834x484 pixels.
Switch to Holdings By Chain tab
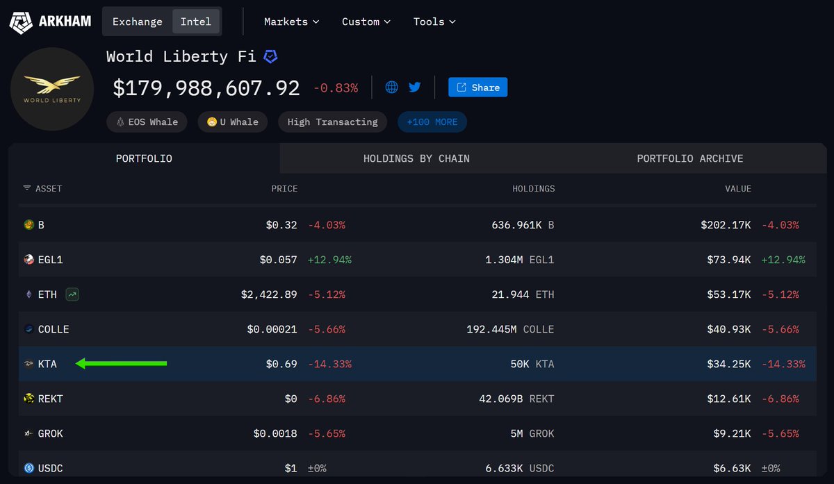[x=416, y=158]
